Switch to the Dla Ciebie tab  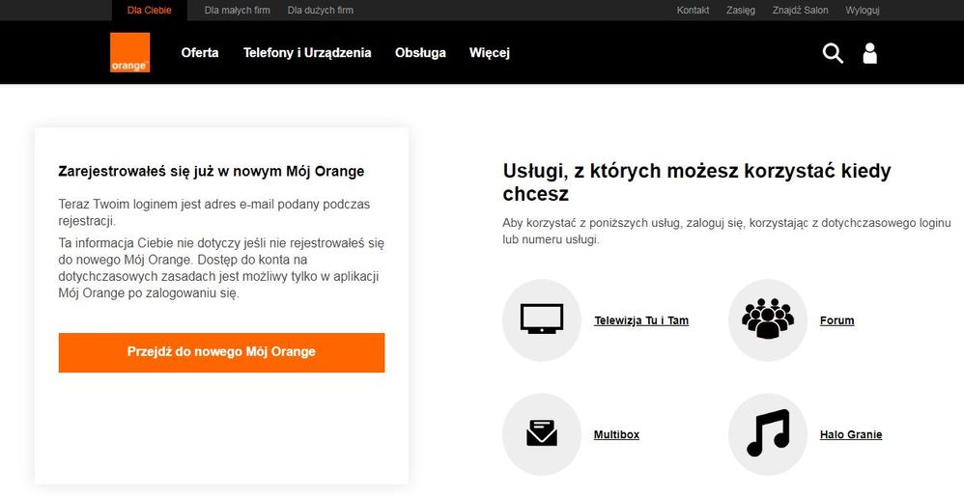pyautogui.click(x=150, y=11)
